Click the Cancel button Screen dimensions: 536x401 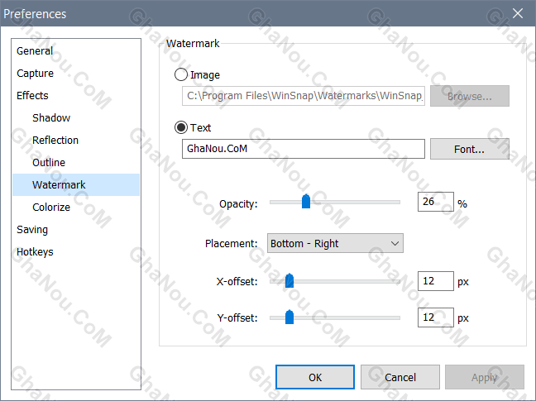(x=400, y=377)
